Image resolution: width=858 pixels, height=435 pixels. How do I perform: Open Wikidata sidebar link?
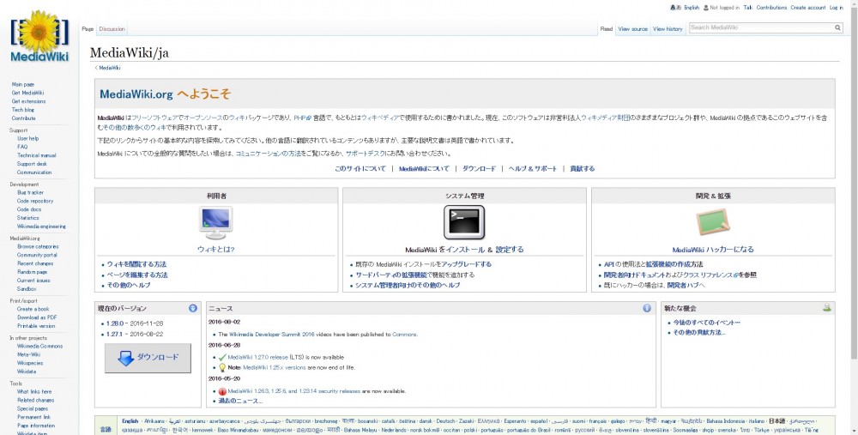click(x=27, y=372)
